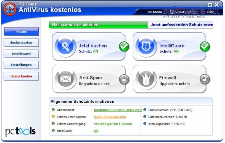
Task: Click the Allgemeine Schutzinformationen heading
Action: [x=82, y=102]
